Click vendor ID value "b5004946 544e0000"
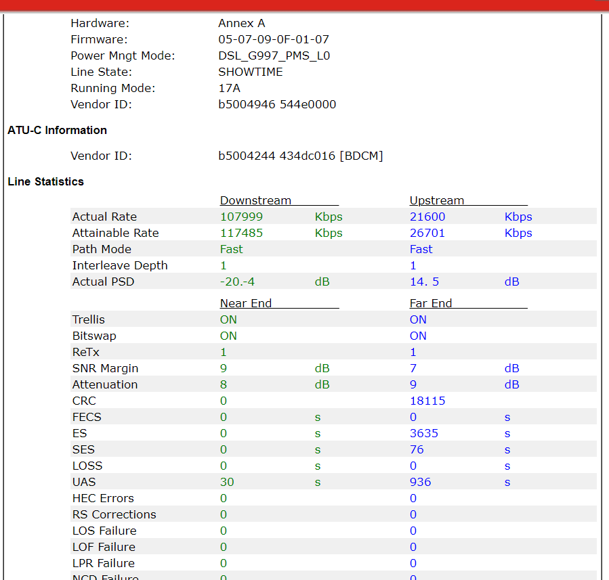 pos(277,105)
